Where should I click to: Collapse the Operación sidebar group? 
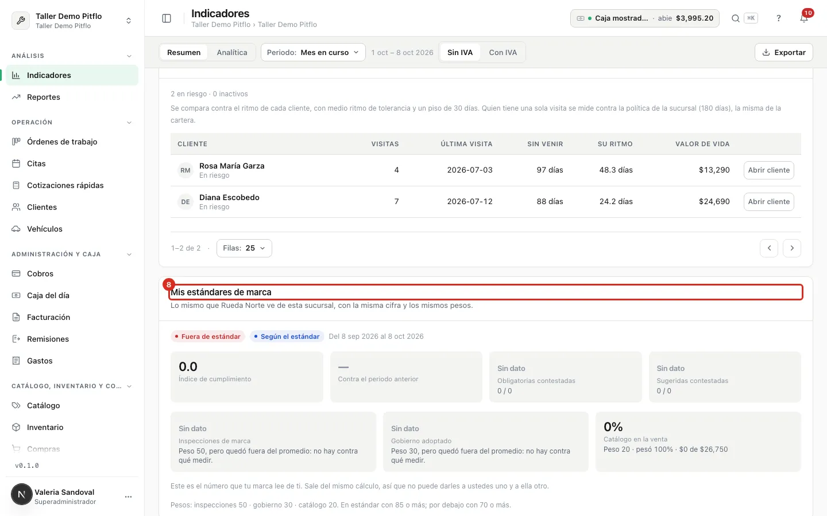pos(129,123)
